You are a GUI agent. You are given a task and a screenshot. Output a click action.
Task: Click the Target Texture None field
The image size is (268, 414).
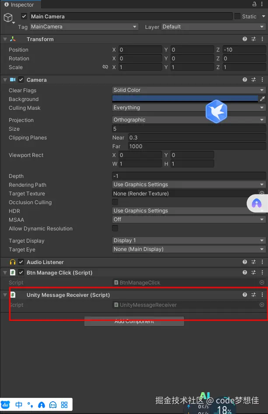pyautogui.click(x=185, y=193)
